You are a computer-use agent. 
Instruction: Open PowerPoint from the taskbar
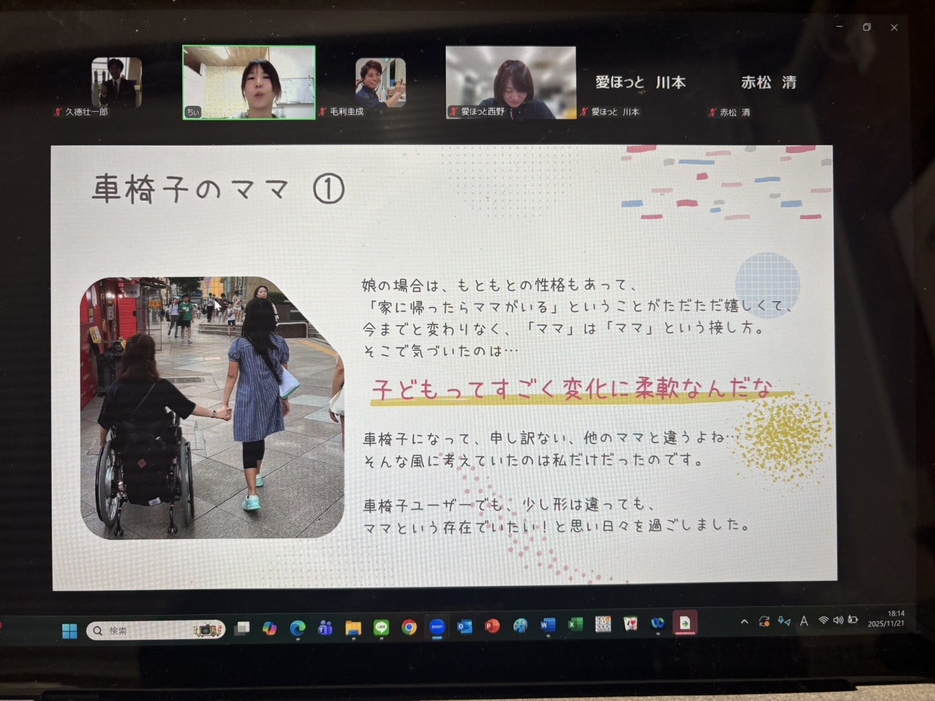pos(492,626)
